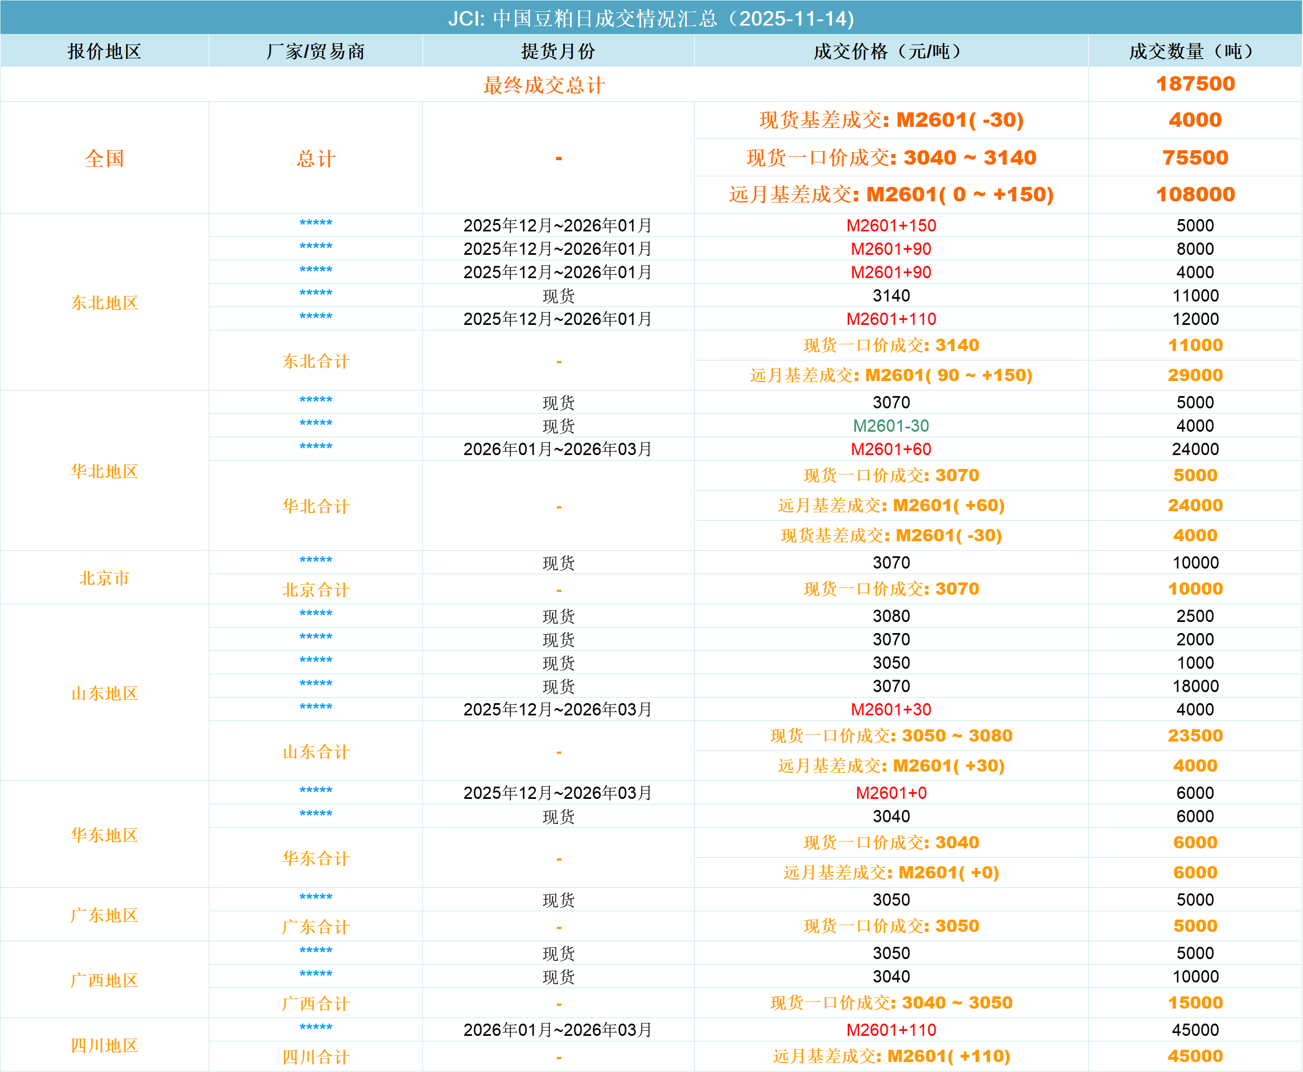Click the 山东地区 region cell
Image resolution: width=1303 pixels, height=1072 pixels.
pos(105,693)
